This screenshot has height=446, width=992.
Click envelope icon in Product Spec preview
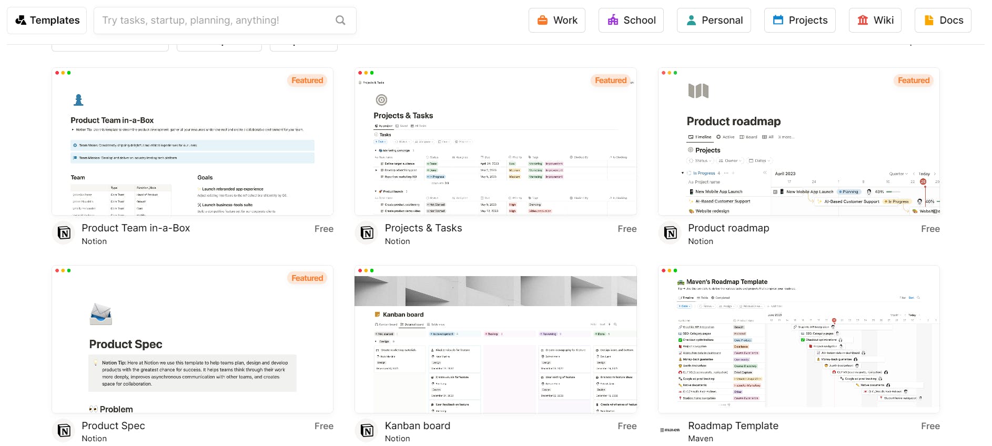(x=100, y=314)
